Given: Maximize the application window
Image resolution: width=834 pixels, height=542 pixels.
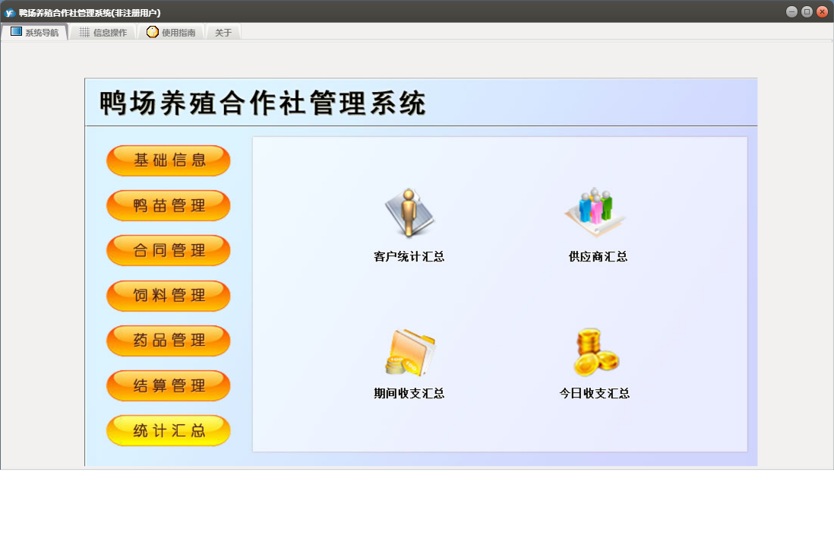Looking at the screenshot, I should [x=807, y=11].
